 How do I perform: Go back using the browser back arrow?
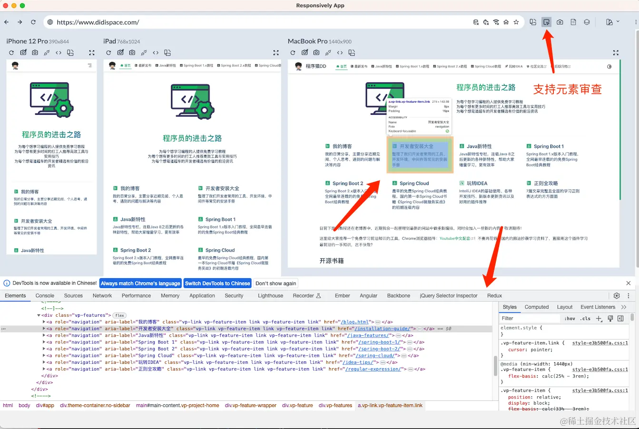click(7, 22)
